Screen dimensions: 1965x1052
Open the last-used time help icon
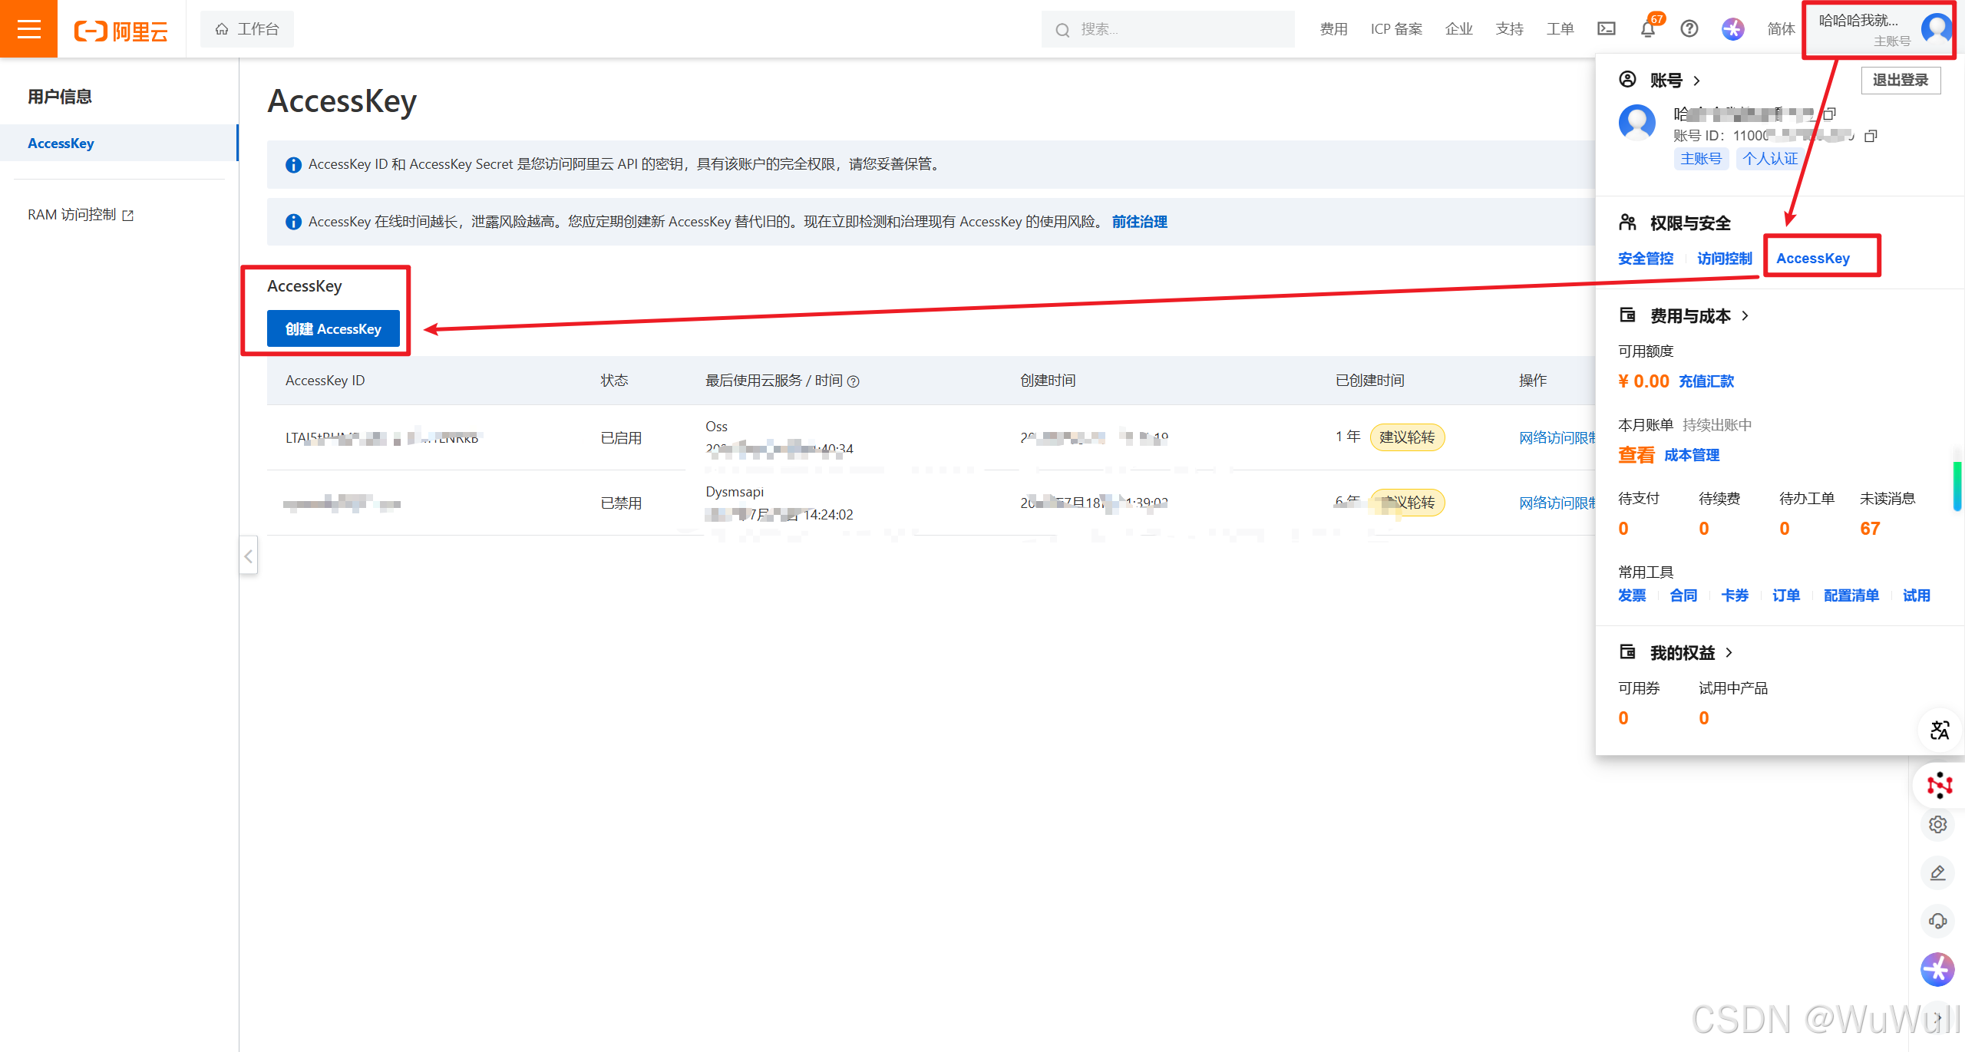[854, 381]
